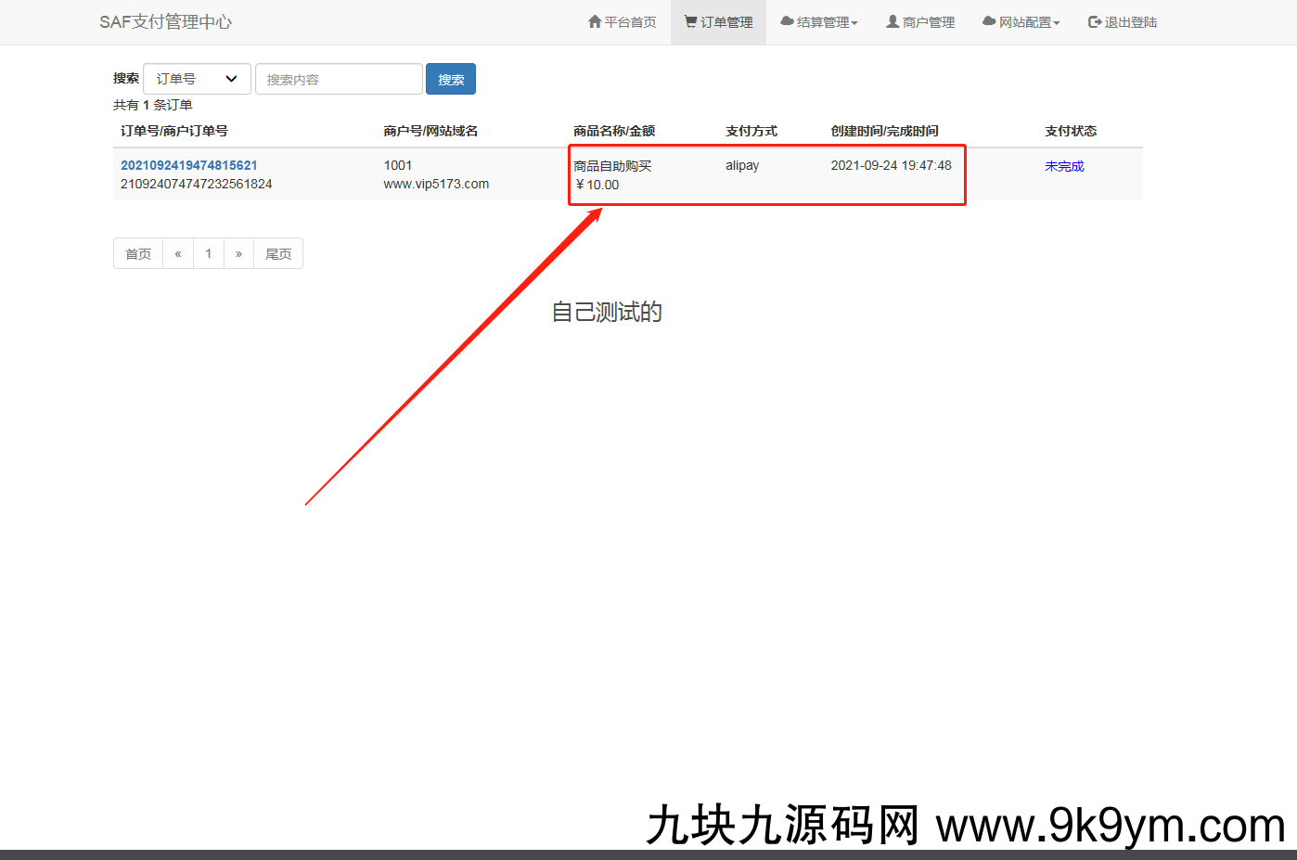The width and height of the screenshot is (1297, 860).
Task: Focus the 搜索内容 search input field
Action: point(339,79)
